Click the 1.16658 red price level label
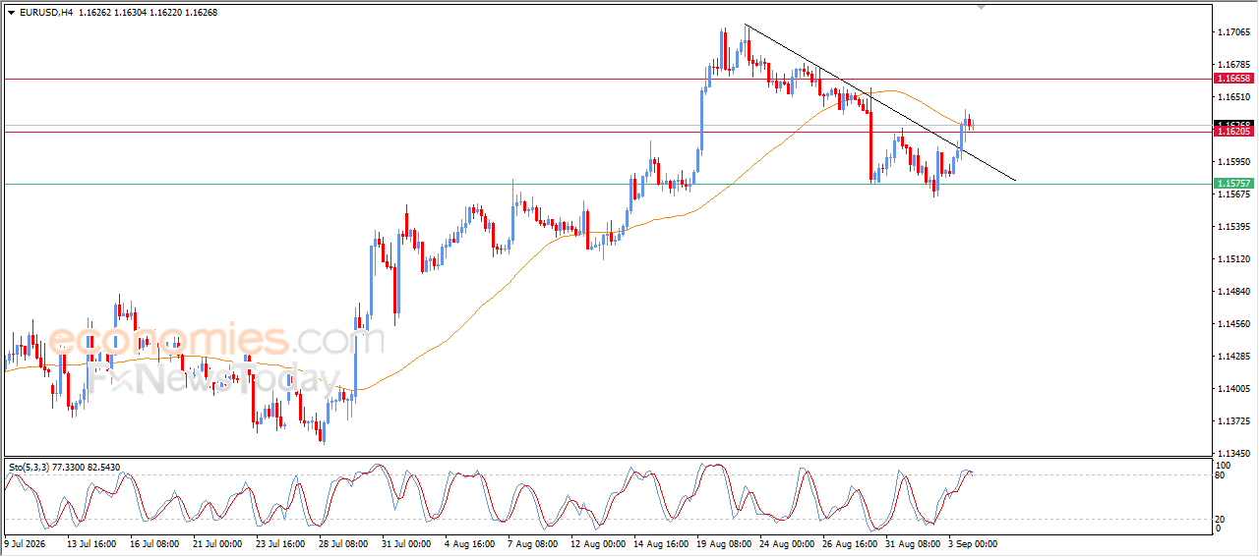 (x=1232, y=78)
